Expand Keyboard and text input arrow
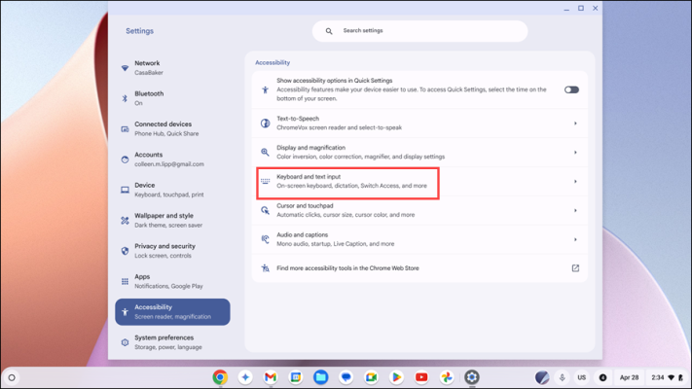The width and height of the screenshot is (692, 389). point(575,181)
